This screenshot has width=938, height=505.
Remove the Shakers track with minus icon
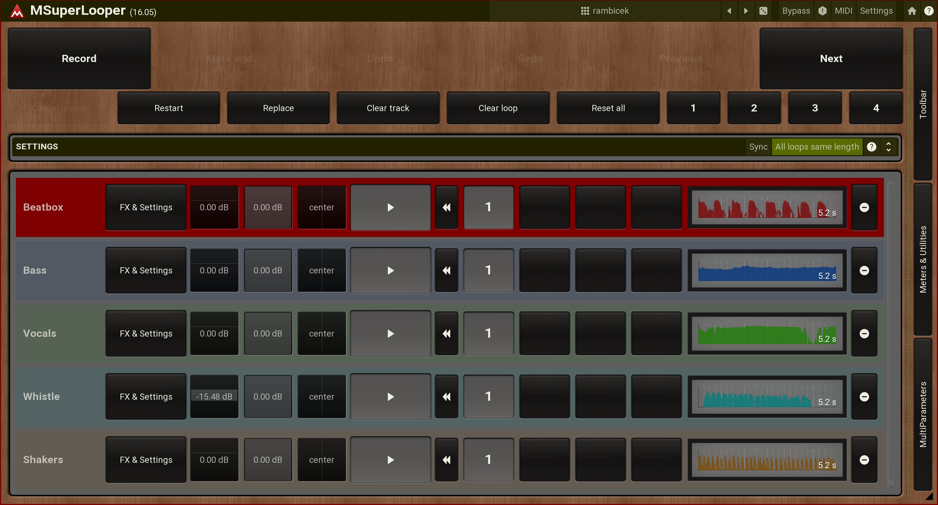tap(864, 460)
